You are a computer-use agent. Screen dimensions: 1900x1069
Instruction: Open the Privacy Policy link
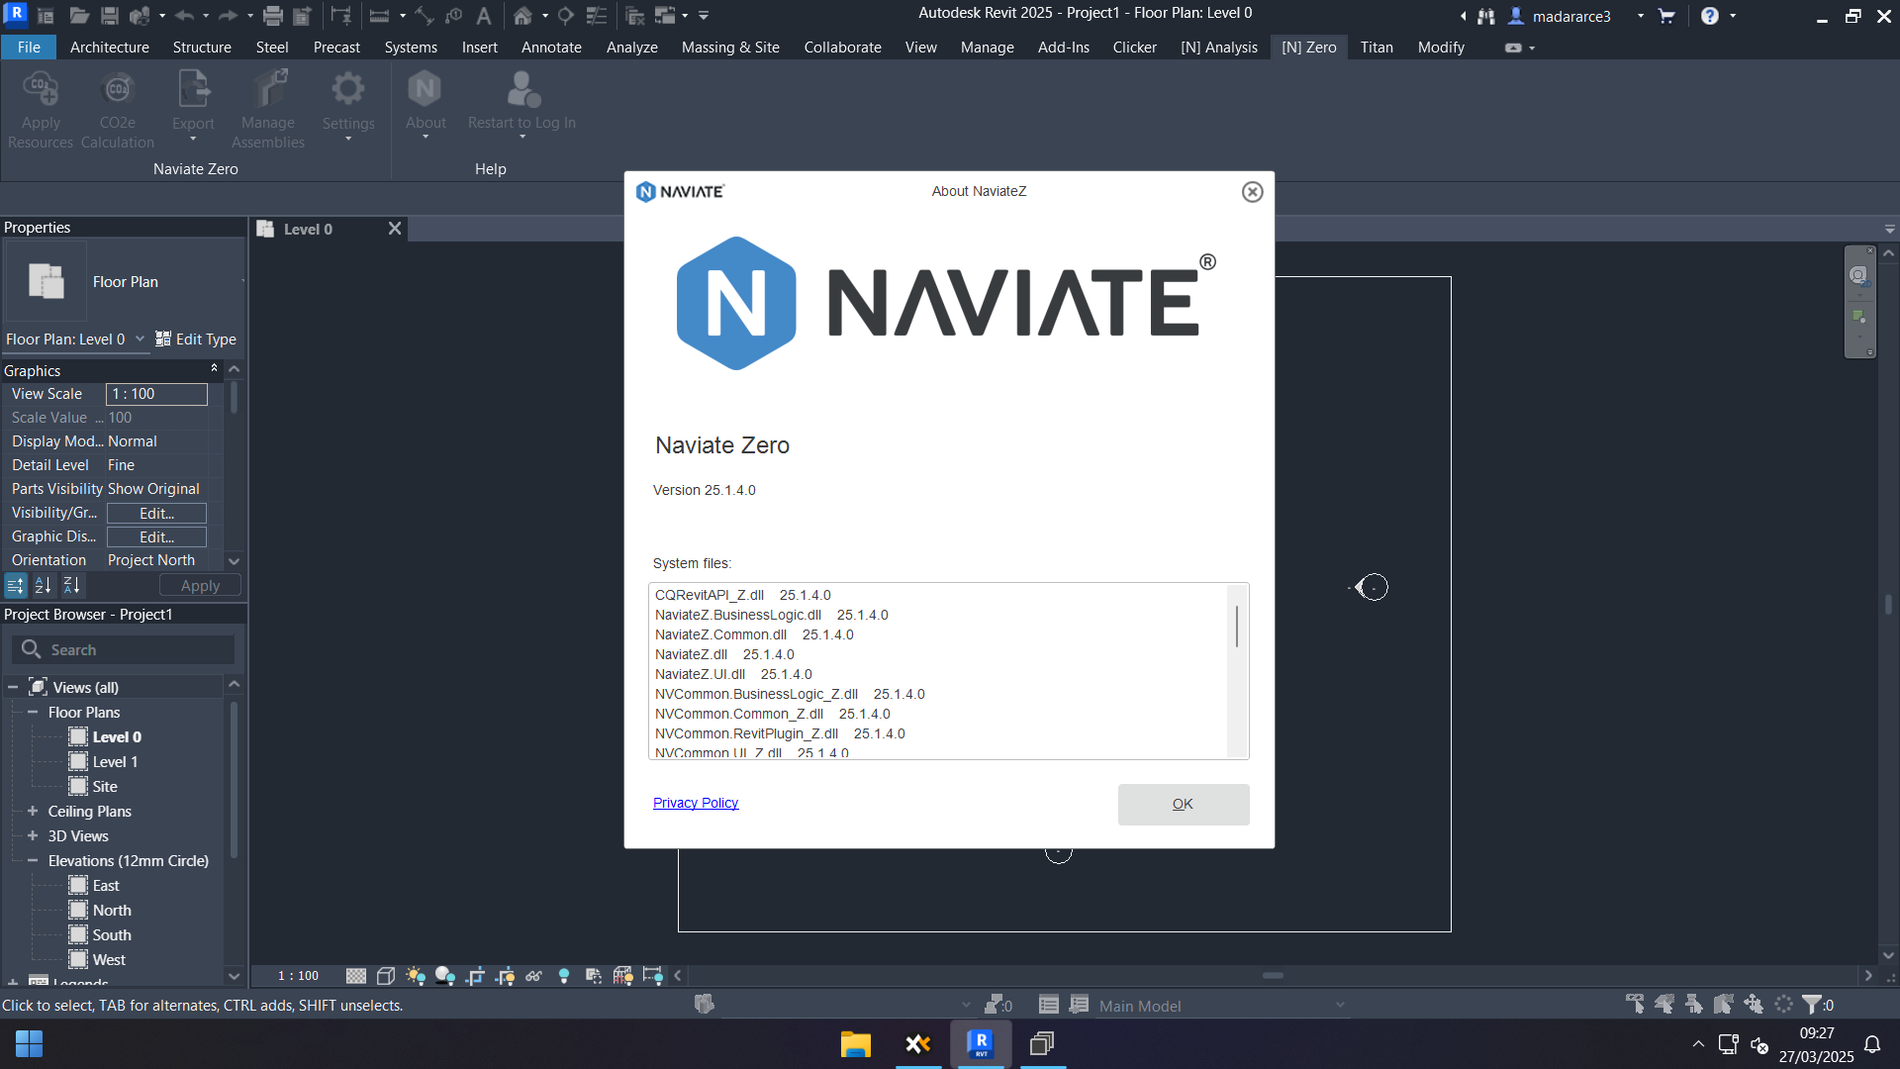click(696, 803)
